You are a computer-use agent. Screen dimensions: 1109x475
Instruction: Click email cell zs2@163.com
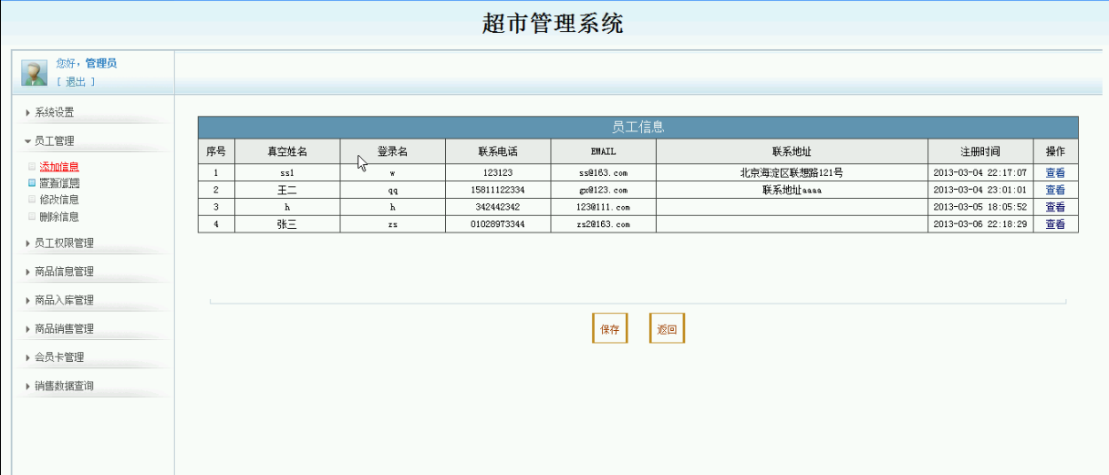(x=603, y=224)
